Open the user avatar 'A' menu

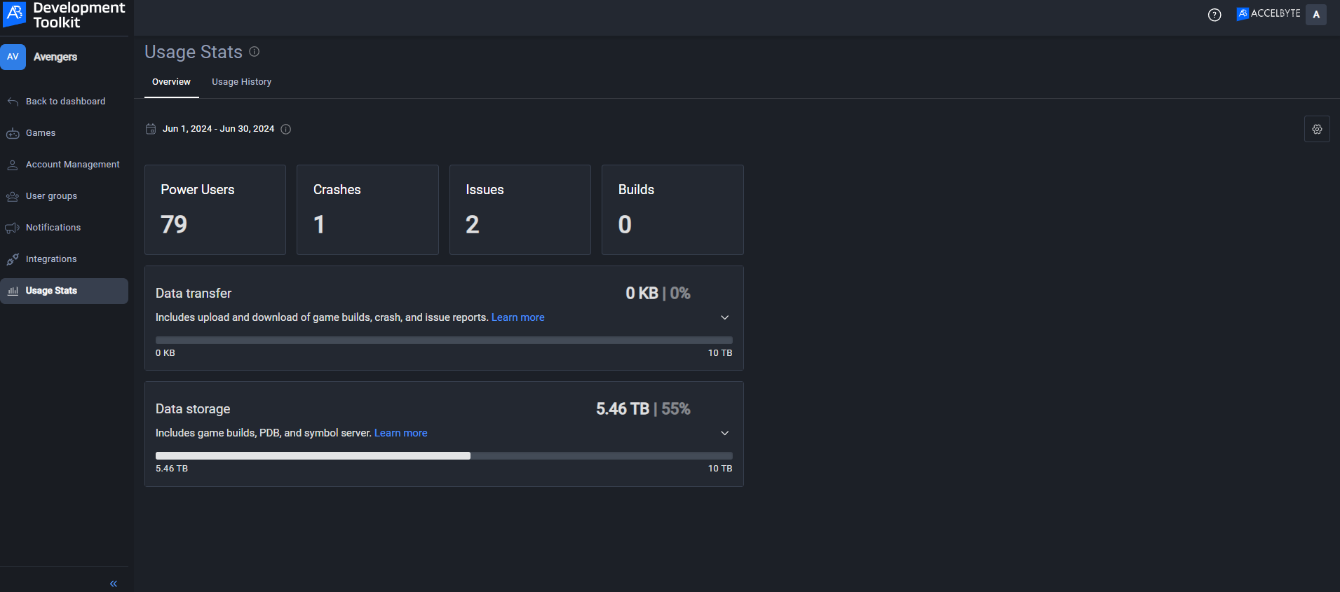tap(1316, 15)
